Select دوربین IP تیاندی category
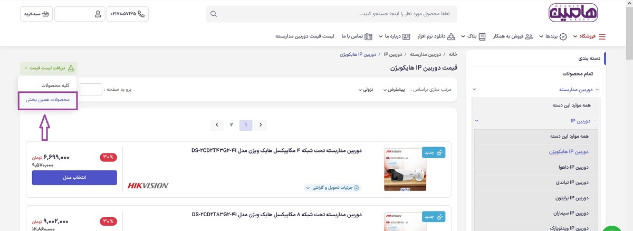Viewport: 633px width, 231px height. point(572,182)
